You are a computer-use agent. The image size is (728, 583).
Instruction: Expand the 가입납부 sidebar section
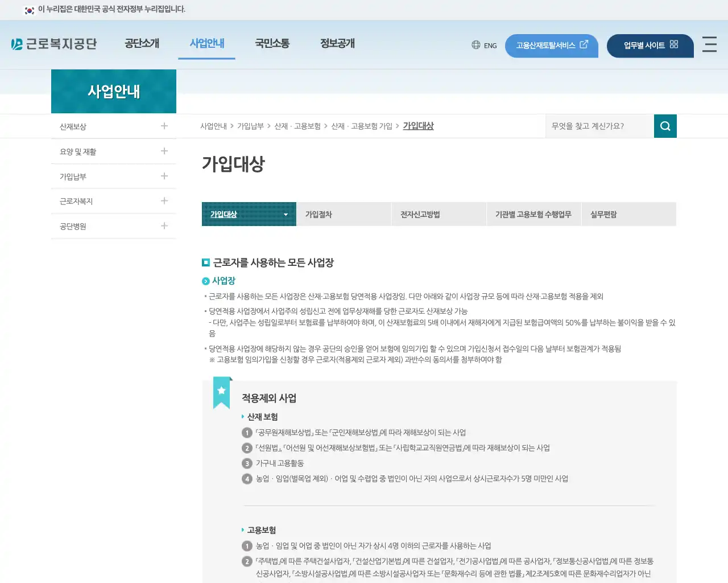click(x=164, y=176)
